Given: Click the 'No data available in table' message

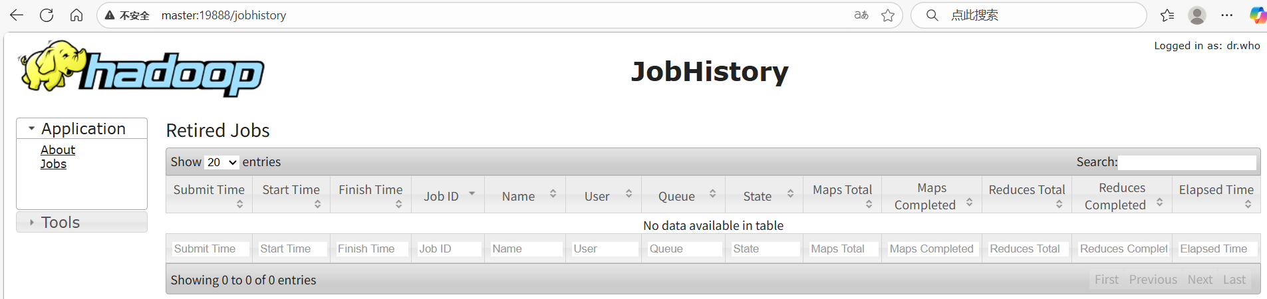Looking at the screenshot, I should tap(713, 225).
